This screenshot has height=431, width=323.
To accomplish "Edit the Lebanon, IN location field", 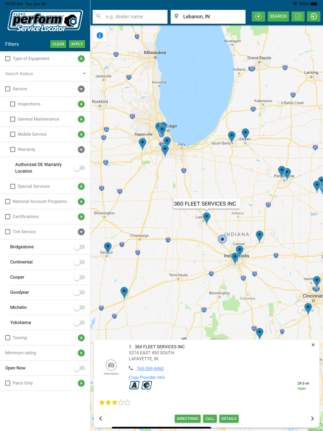I will [208, 16].
